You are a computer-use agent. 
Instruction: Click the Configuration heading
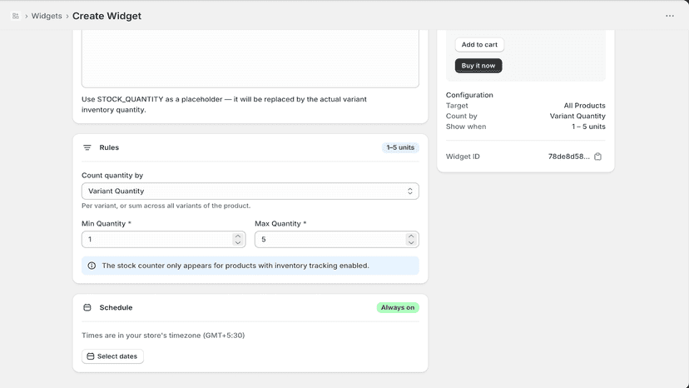(x=469, y=95)
